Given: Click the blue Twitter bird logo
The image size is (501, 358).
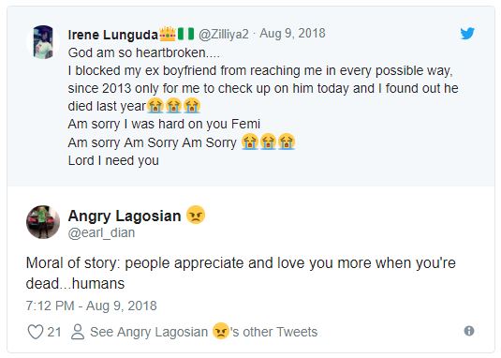Looking at the screenshot, I should tap(467, 33).
